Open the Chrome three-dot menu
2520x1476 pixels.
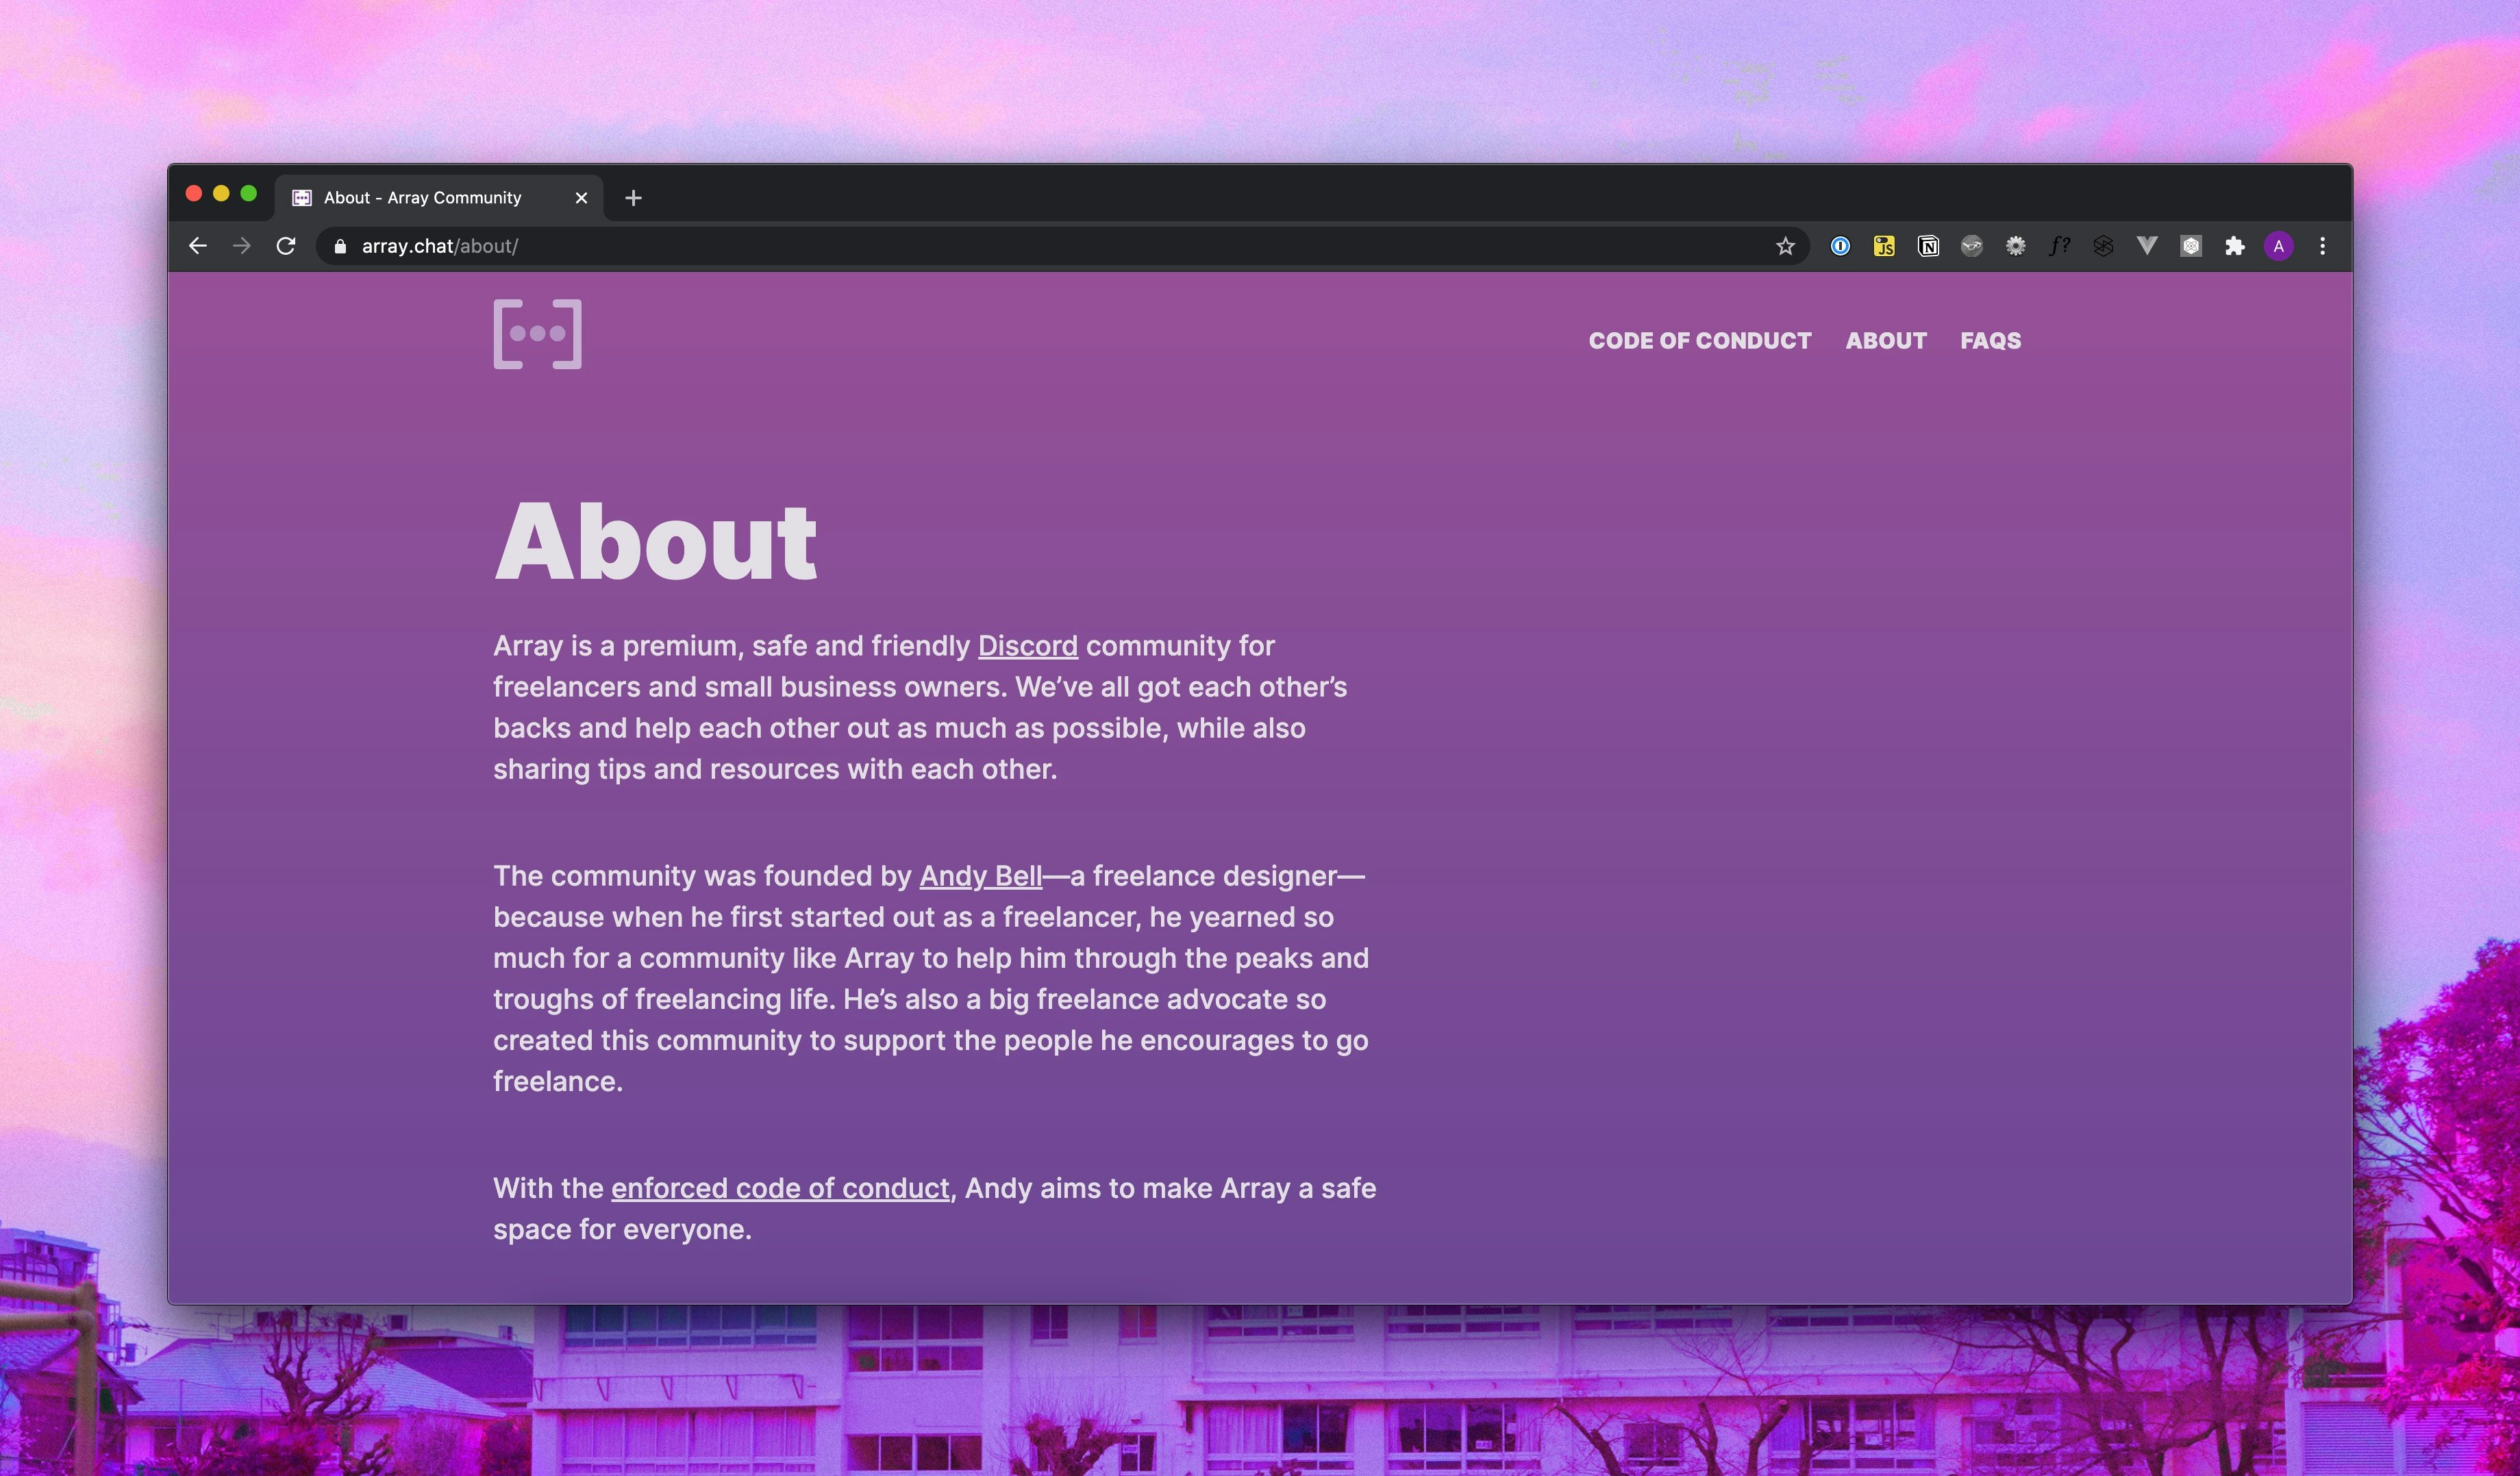click(2322, 246)
